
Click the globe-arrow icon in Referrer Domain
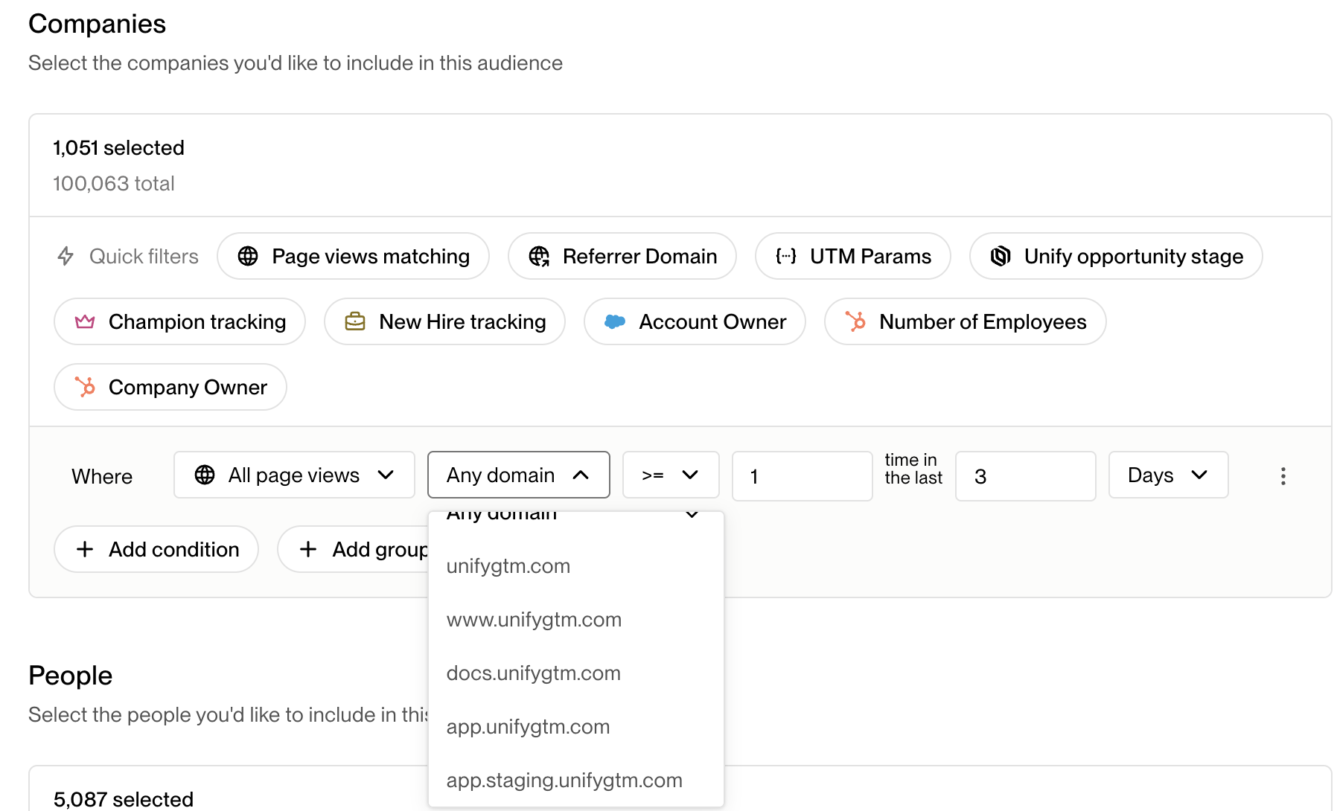coord(539,256)
